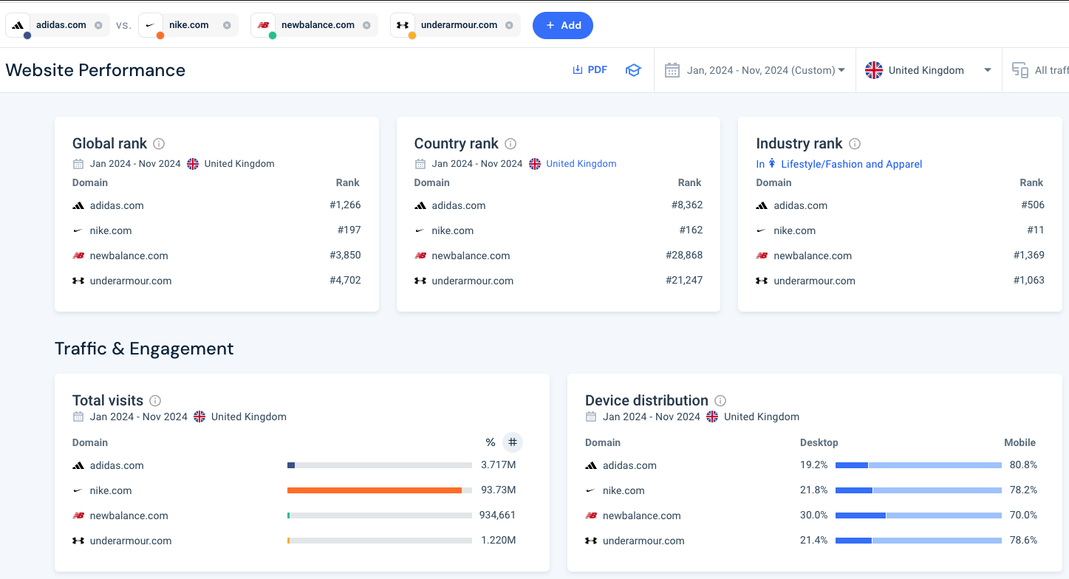
Task: Click New Balance logo in Industry rank card
Action: [762, 256]
